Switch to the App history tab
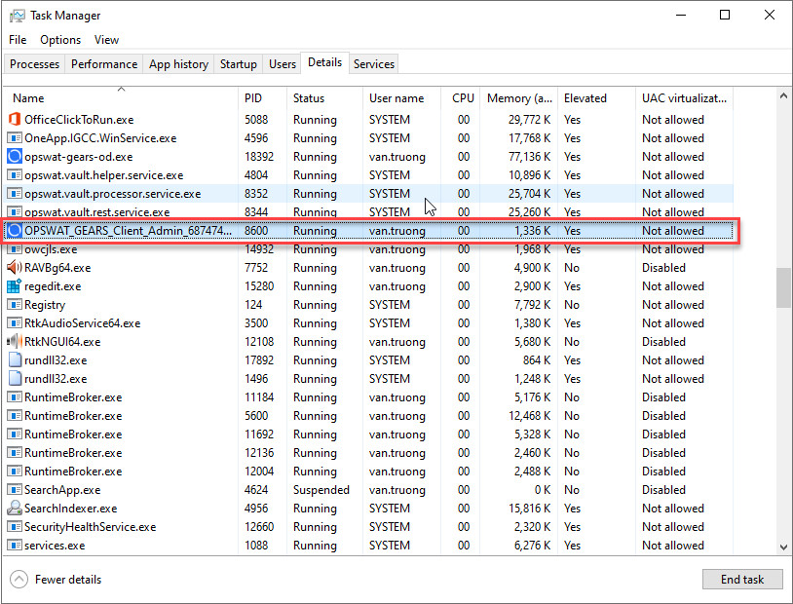This screenshot has width=793, height=604. pyautogui.click(x=178, y=64)
